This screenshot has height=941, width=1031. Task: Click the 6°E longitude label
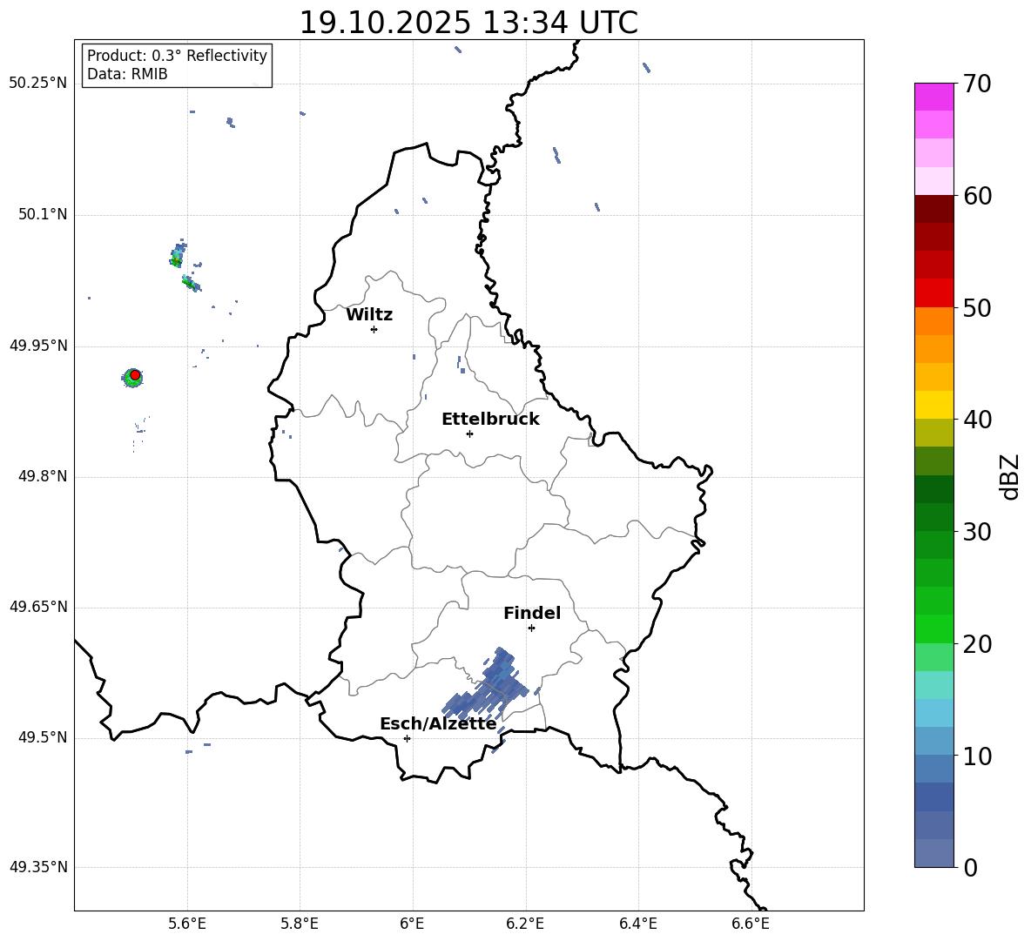click(412, 924)
